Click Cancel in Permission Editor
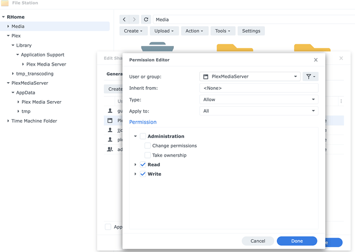The width and height of the screenshot is (355, 252). click(x=258, y=241)
